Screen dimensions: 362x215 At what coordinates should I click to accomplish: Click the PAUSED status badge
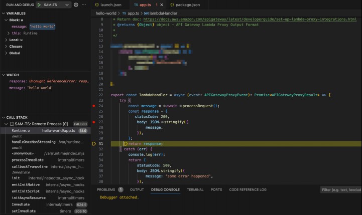[80, 124]
